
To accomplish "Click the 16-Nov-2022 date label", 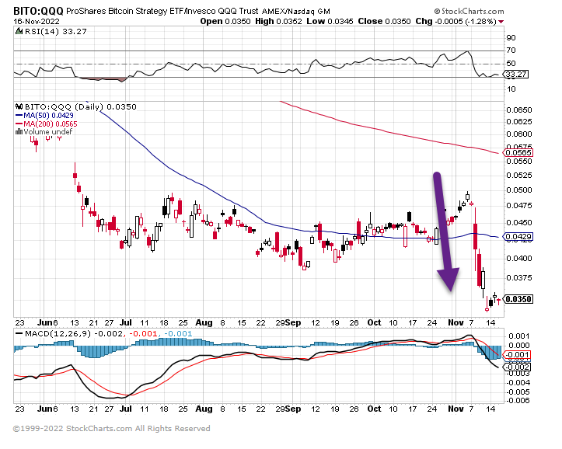I will [x=37, y=22].
